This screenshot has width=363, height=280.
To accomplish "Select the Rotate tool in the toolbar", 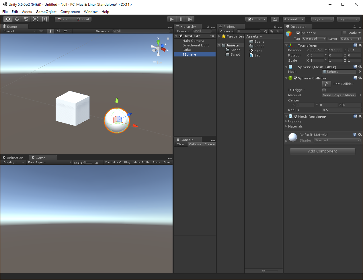I will click(x=26, y=19).
